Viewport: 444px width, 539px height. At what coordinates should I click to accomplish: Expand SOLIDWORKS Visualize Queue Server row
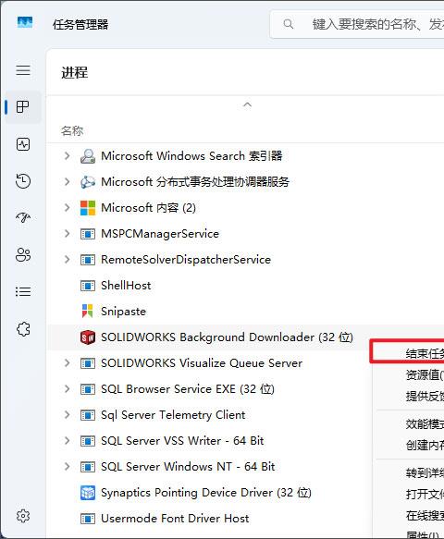coord(68,362)
